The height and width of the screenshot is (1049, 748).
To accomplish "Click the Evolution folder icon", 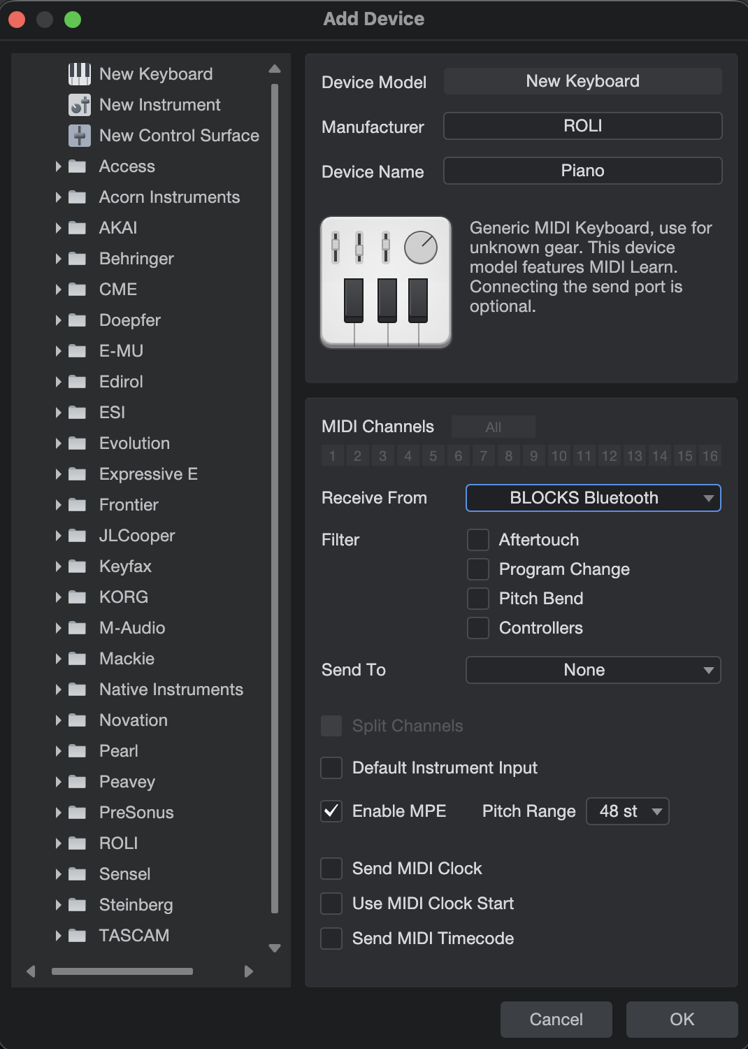I will [x=77, y=443].
